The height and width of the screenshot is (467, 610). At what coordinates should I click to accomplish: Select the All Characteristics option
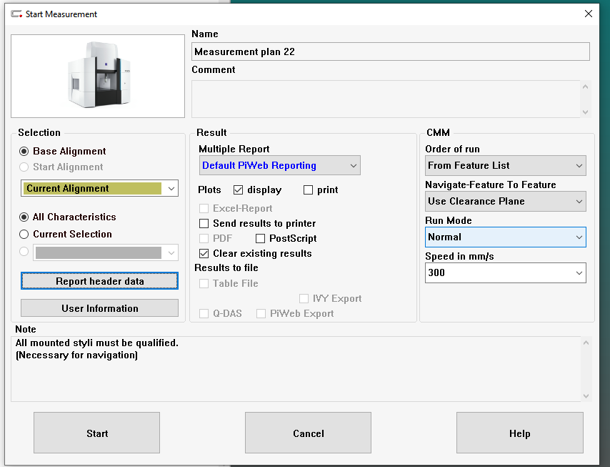[x=25, y=217]
